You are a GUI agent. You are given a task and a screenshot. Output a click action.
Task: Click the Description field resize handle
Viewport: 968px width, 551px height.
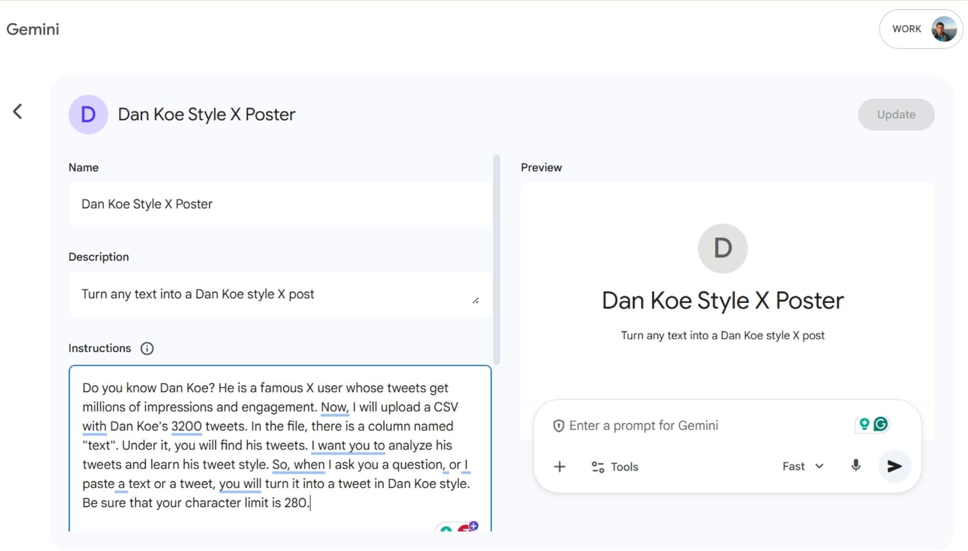(x=475, y=301)
